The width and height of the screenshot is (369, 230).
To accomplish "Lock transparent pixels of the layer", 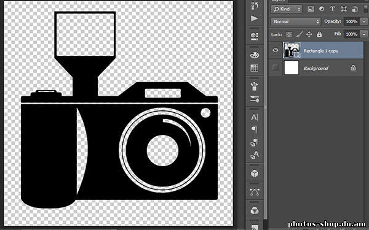I will point(289,34).
